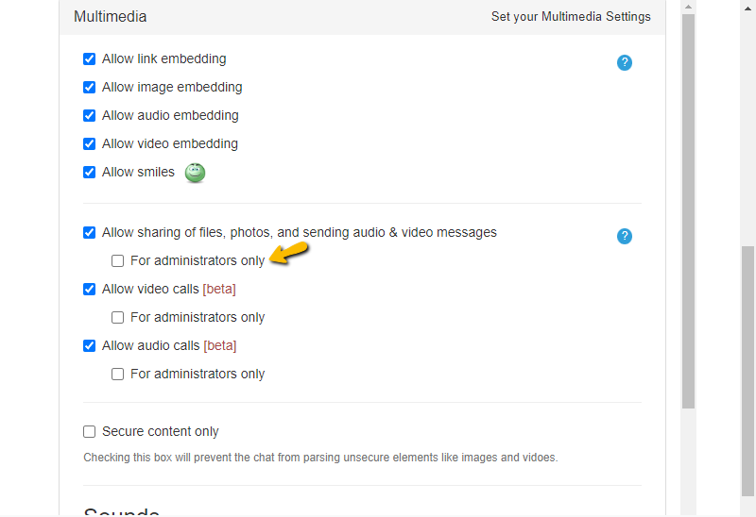Click the help icon beside file sharing
This screenshot has height=517, width=756.
click(x=624, y=236)
